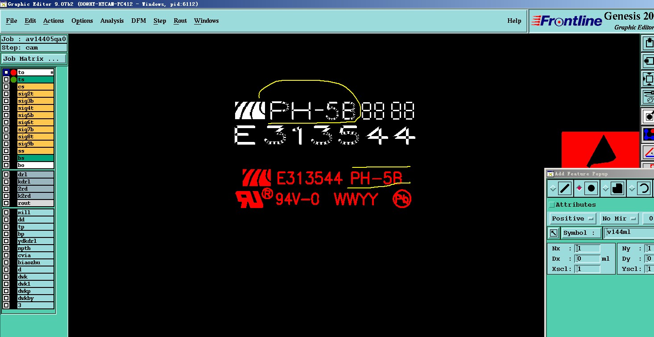Click the color palette display toolbar icon
The height and width of the screenshot is (337, 654).
[x=648, y=96]
